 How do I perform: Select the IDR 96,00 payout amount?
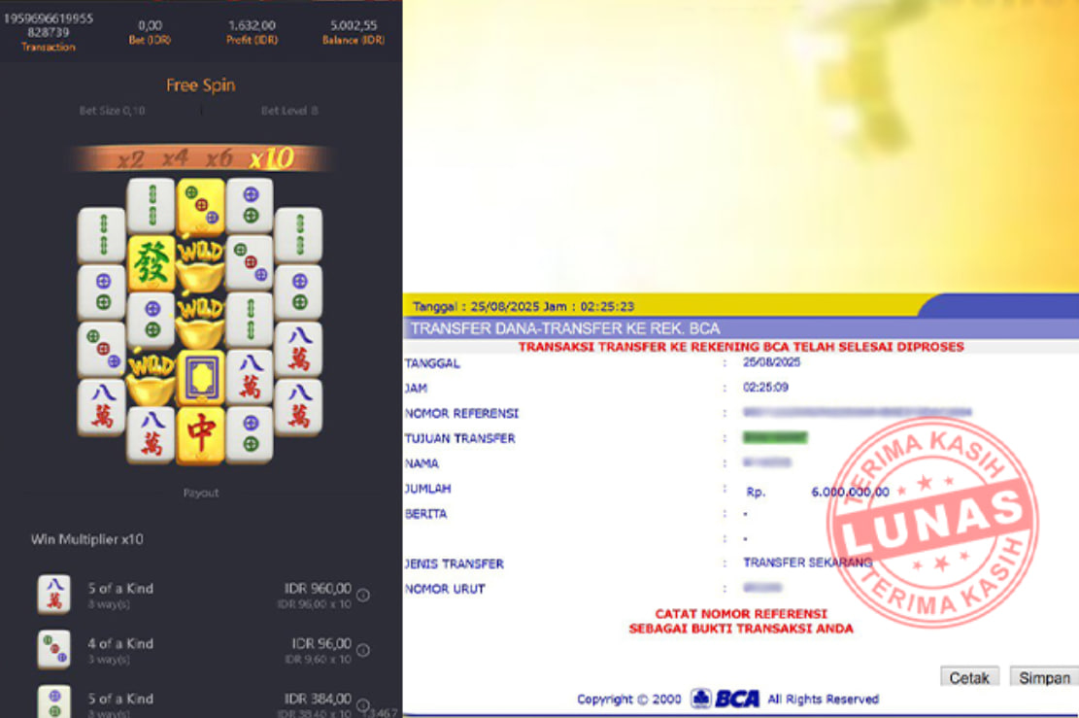click(321, 643)
